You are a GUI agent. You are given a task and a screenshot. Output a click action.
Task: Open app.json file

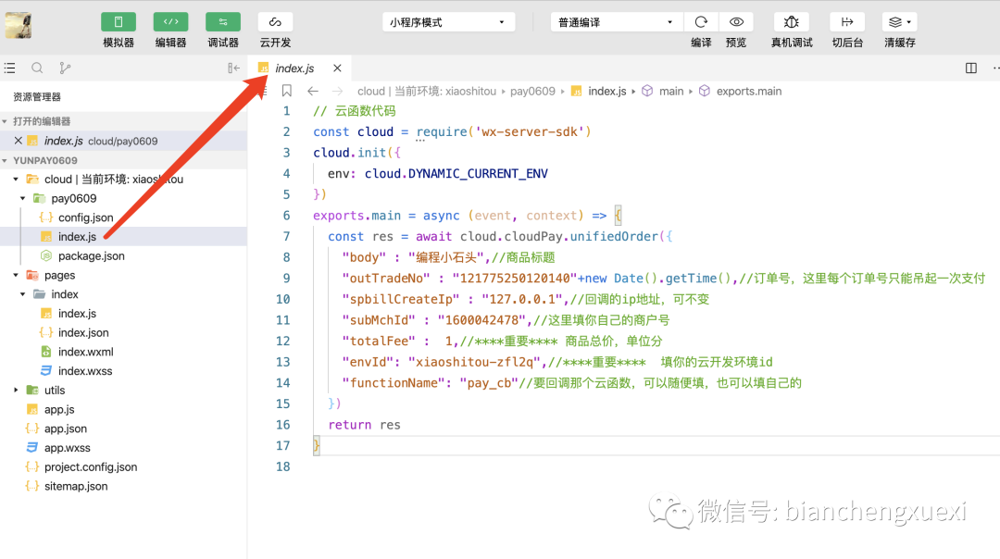tap(66, 429)
